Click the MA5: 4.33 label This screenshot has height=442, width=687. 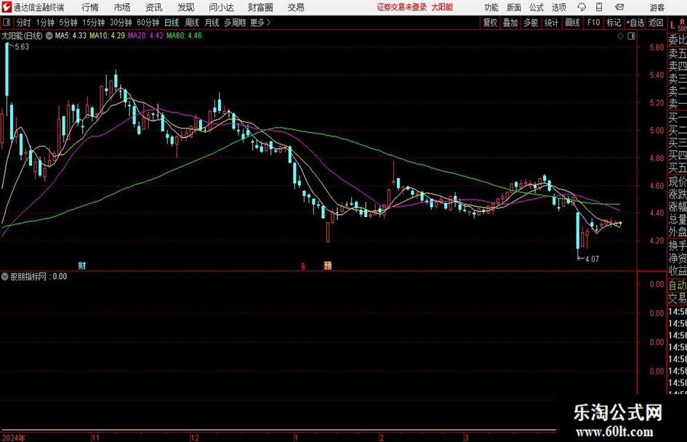71,36
